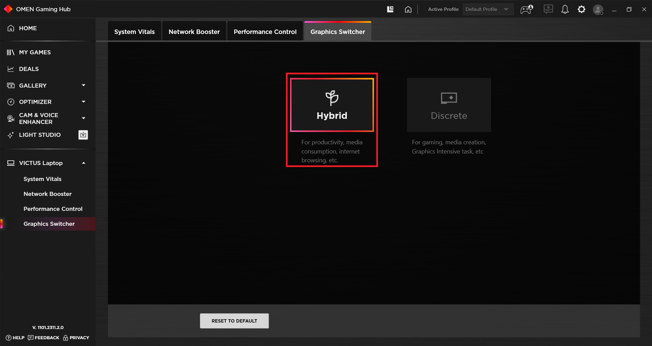Switch to Performance Control tab

265,32
